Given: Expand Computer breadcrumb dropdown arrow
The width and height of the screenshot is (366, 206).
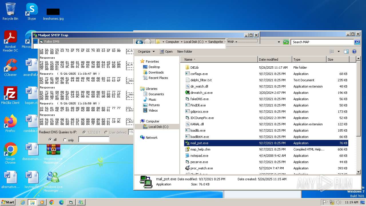Looking at the screenshot, I should [x=181, y=42].
